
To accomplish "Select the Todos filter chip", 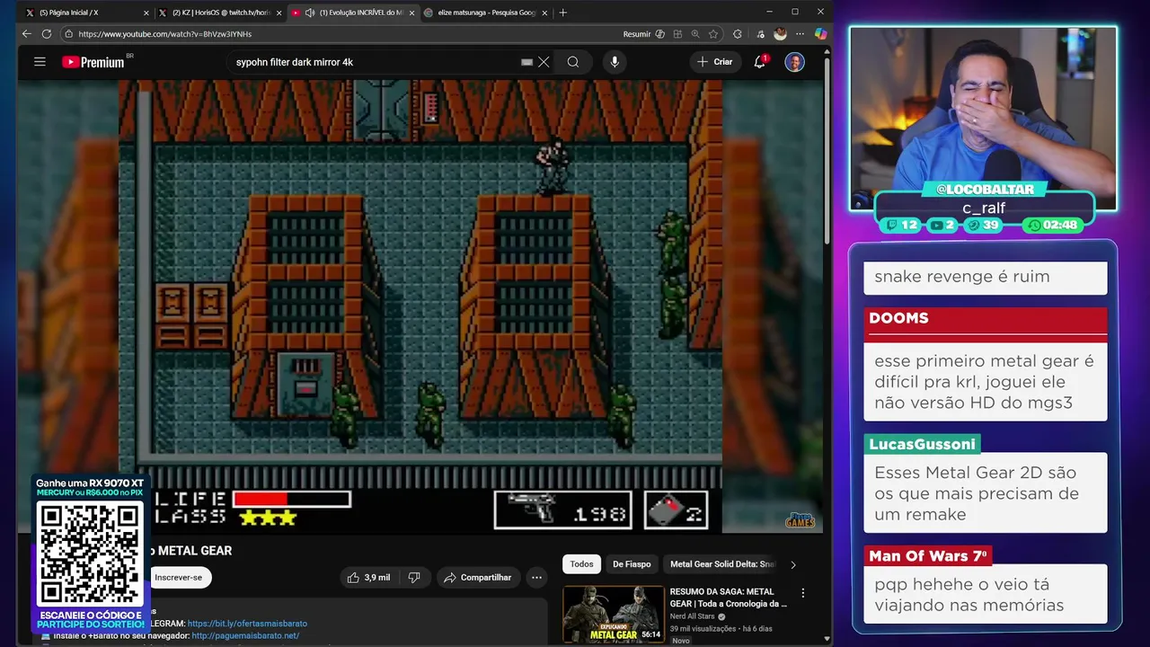I will 581,564.
